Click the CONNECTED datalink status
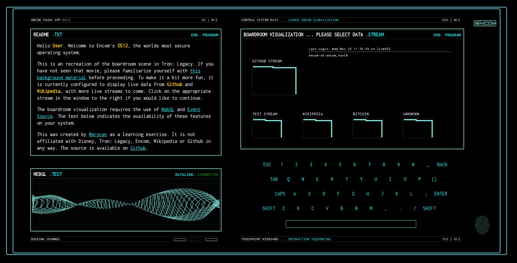 click(x=208, y=175)
